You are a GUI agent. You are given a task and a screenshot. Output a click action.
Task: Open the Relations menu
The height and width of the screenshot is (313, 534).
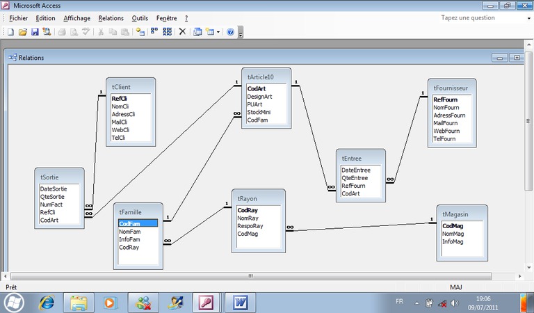coord(111,18)
